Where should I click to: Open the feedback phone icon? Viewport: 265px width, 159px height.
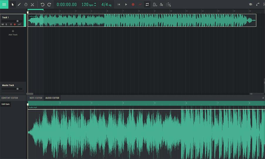[258, 4]
